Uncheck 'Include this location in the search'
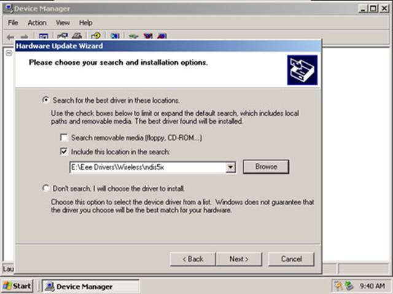This screenshot has width=393, height=294. (x=64, y=151)
